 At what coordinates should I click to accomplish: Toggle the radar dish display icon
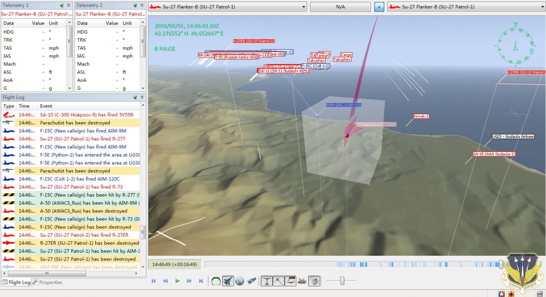pos(314,281)
